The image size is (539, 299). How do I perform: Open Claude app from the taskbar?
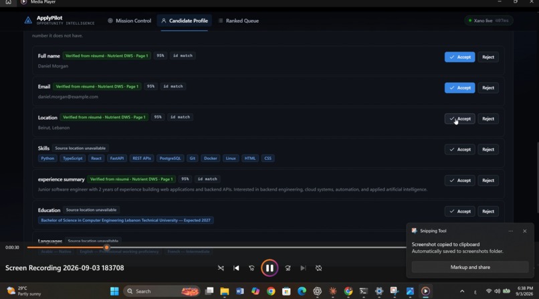click(x=333, y=291)
